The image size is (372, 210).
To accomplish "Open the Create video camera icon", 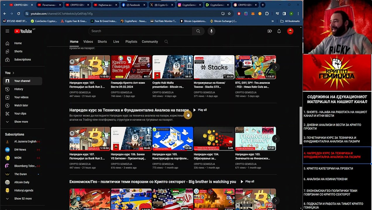I will point(270,31).
